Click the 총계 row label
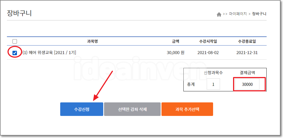 point(191,84)
